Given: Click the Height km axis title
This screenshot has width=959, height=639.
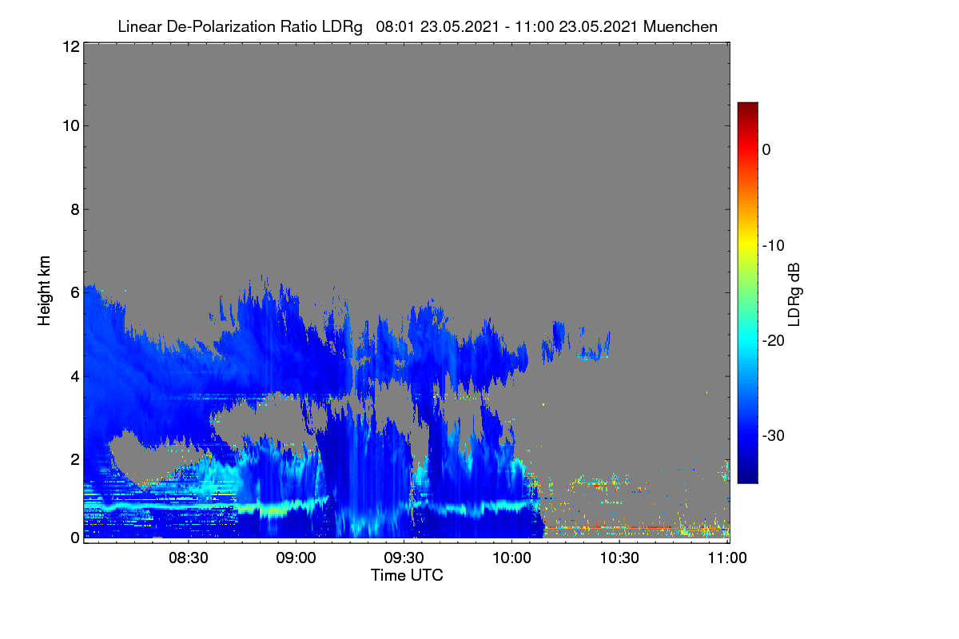Looking at the screenshot, I should pos(45,292).
